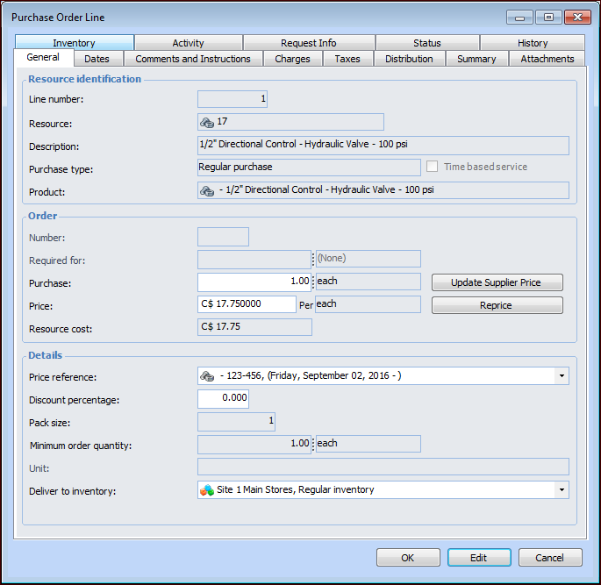Viewport: 601px width, 585px height.
Task: Click the resource icon beside 17
Action: point(207,122)
